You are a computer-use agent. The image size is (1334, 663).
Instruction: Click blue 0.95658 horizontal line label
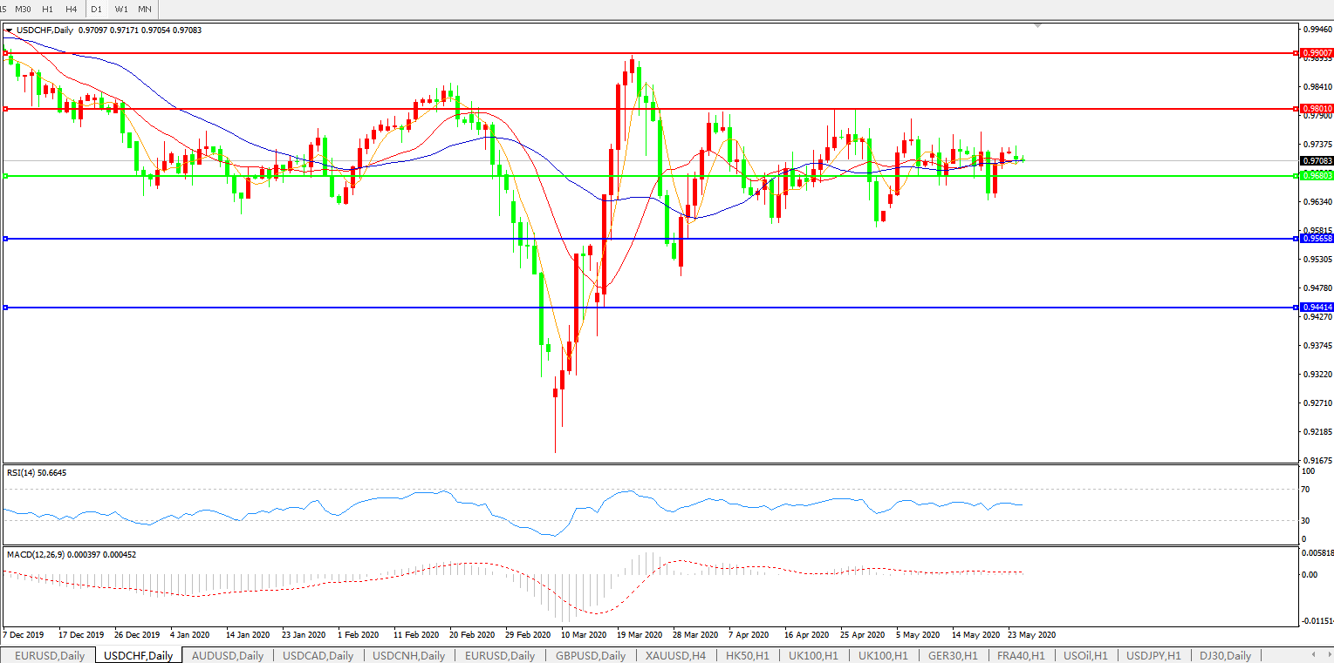[x=1316, y=239]
